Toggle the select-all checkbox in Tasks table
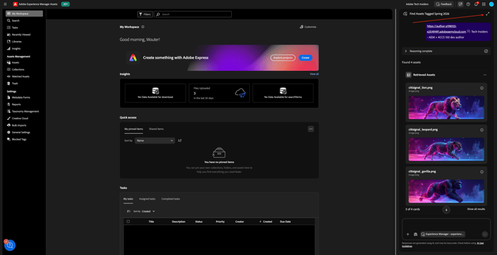Screen dimensions: 497x255 pos(128,221)
